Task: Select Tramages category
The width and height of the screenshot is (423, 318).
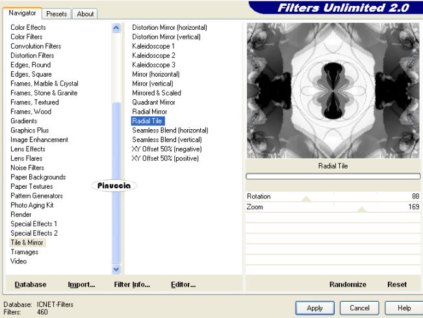Action: (24, 252)
